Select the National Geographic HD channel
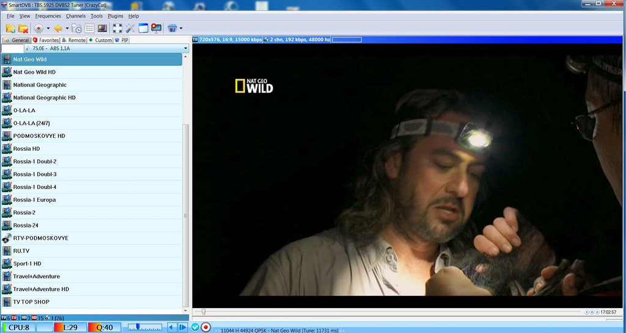 [92, 98]
